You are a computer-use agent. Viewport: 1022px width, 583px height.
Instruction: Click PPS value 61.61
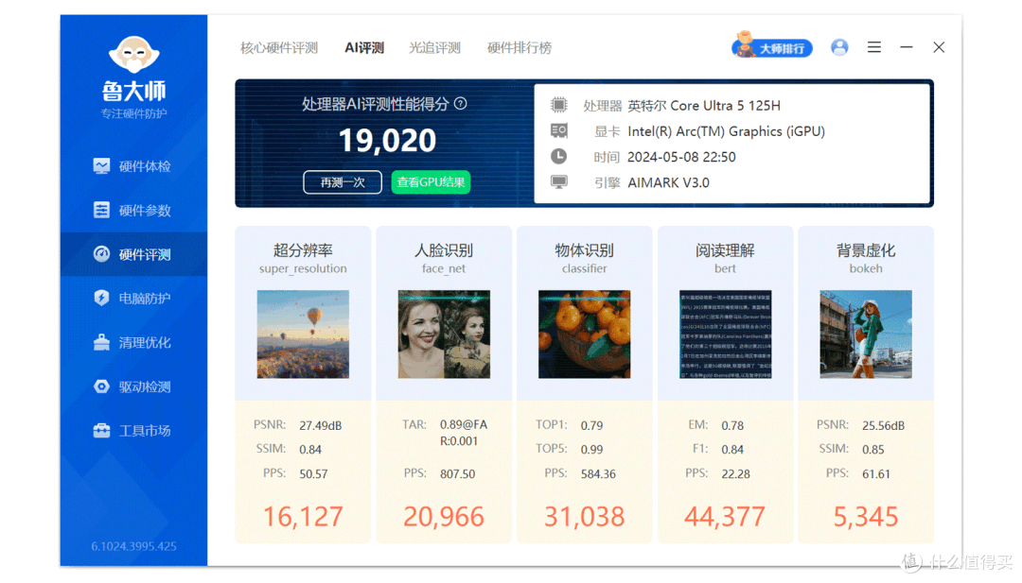(x=876, y=473)
